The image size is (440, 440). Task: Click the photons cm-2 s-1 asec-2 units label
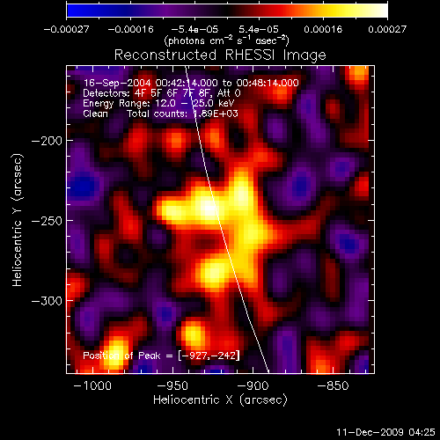[x=227, y=40]
